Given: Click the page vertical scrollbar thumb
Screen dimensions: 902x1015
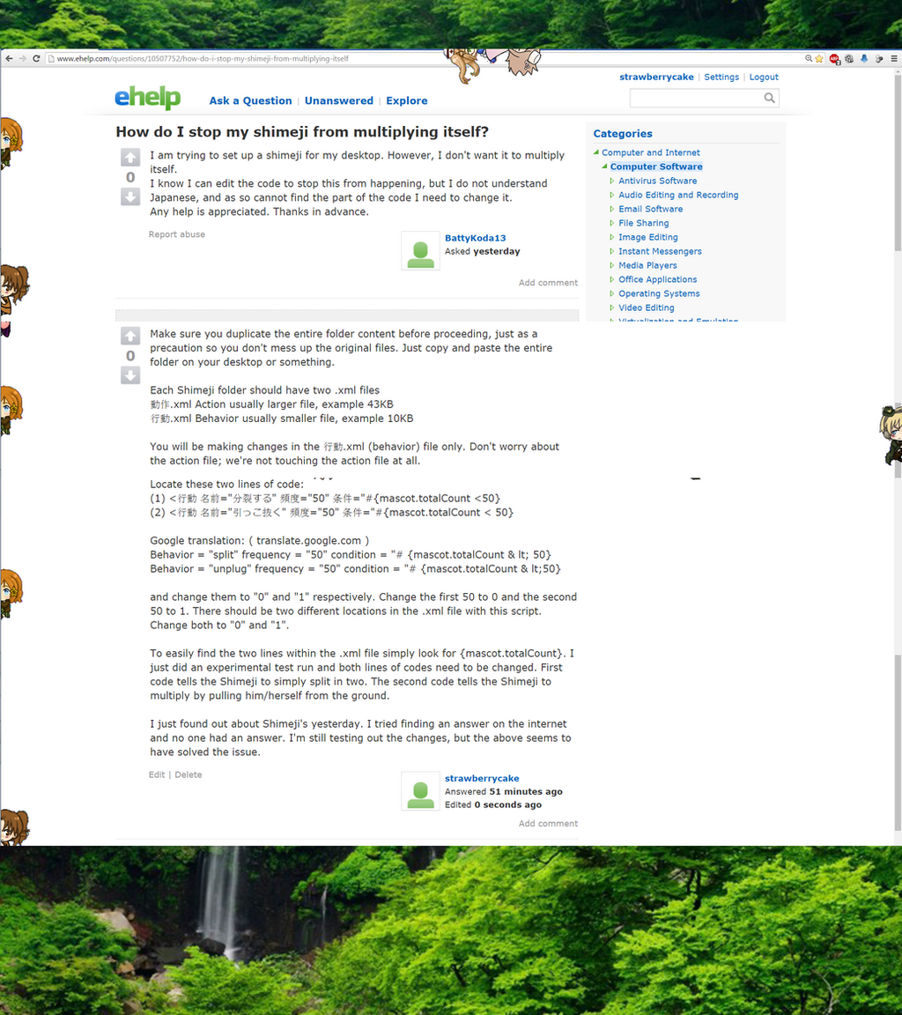Looking at the screenshot, I should click(898, 165).
